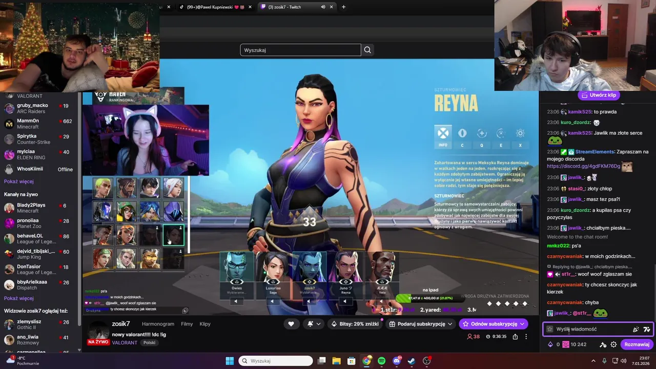This screenshot has width=656, height=369.
Task: Open Spotify from the taskbar
Action: click(x=382, y=361)
